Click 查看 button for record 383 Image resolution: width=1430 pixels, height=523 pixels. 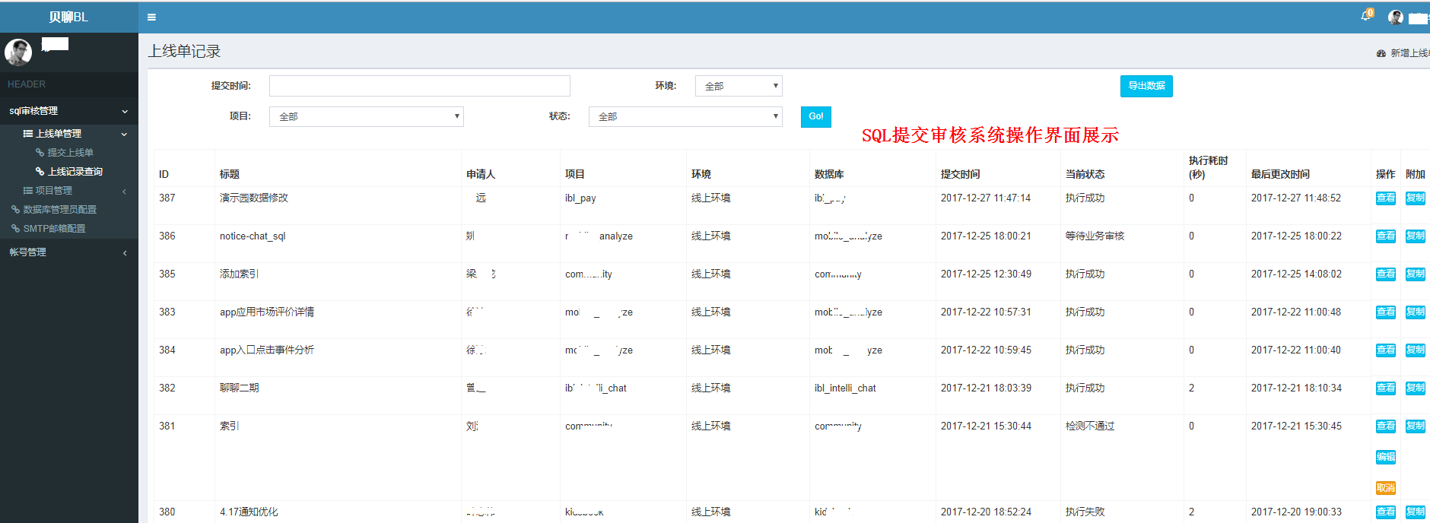coord(1386,312)
